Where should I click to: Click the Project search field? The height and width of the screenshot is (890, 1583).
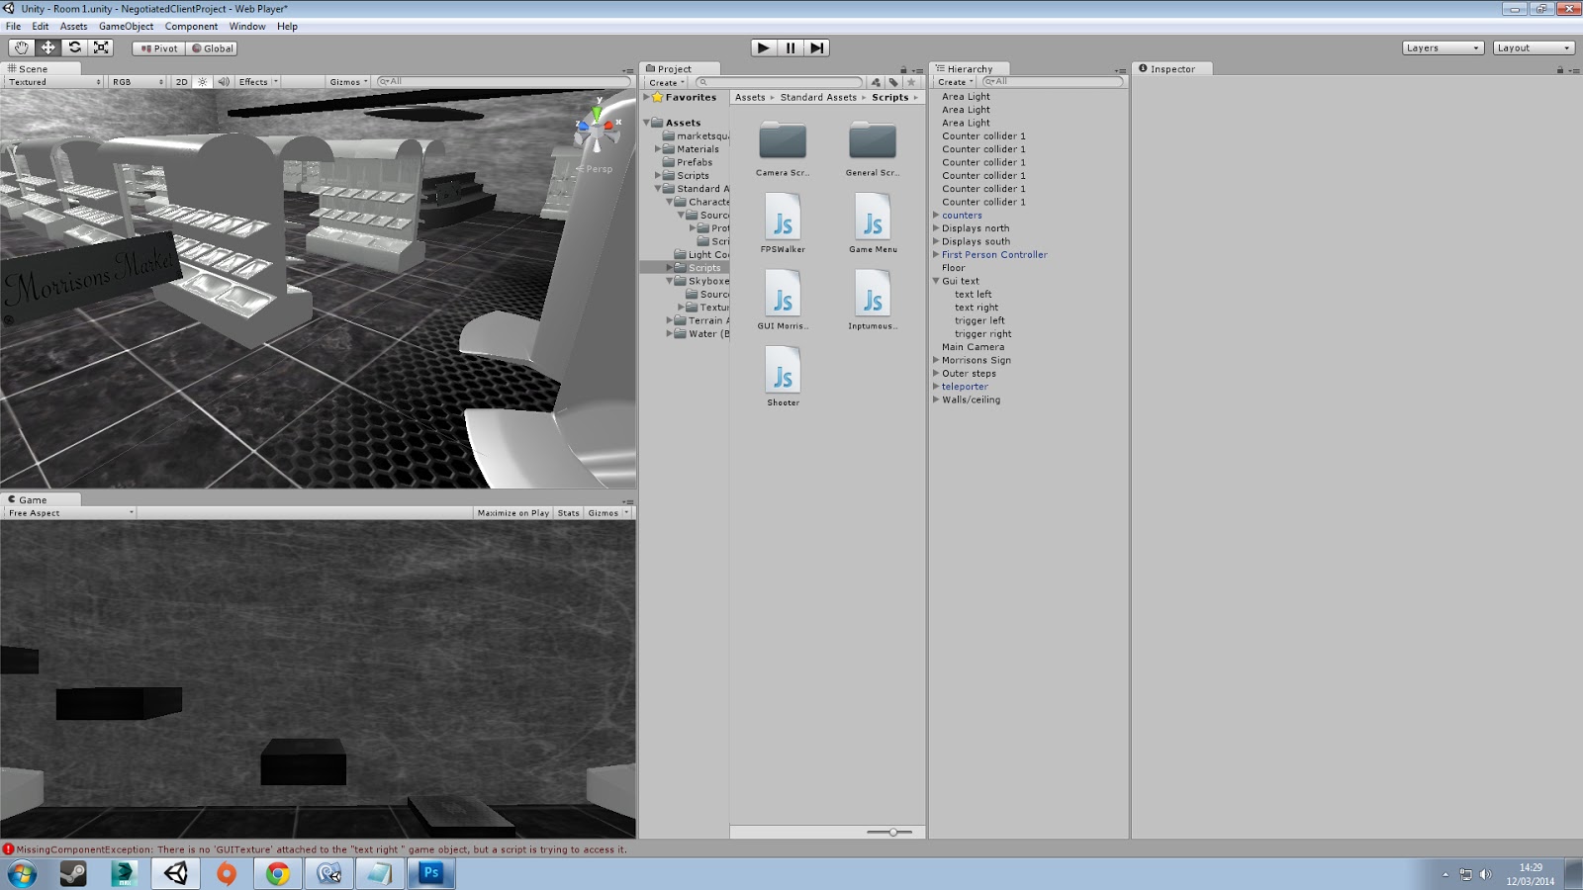pyautogui.click(x=780, y=83)
